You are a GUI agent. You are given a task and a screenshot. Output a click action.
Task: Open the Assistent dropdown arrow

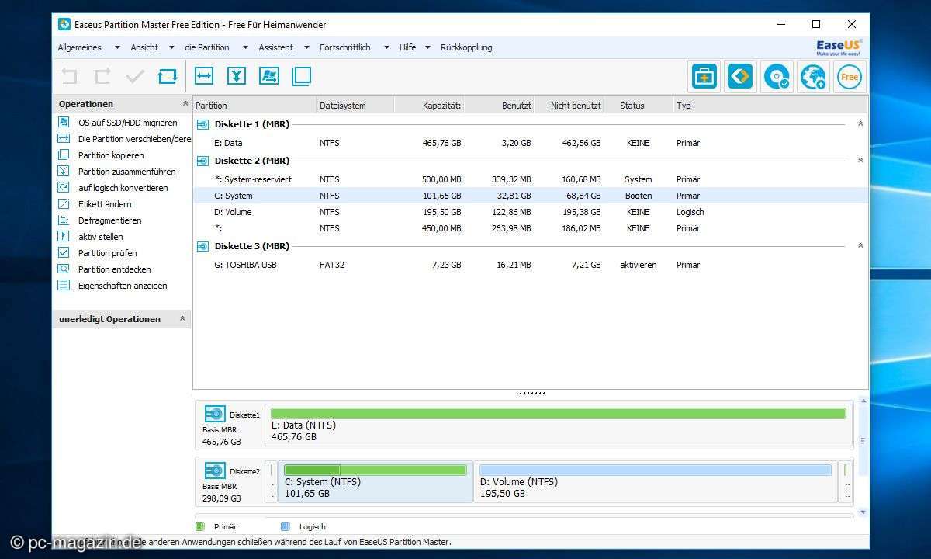click(x=306, y=47)
